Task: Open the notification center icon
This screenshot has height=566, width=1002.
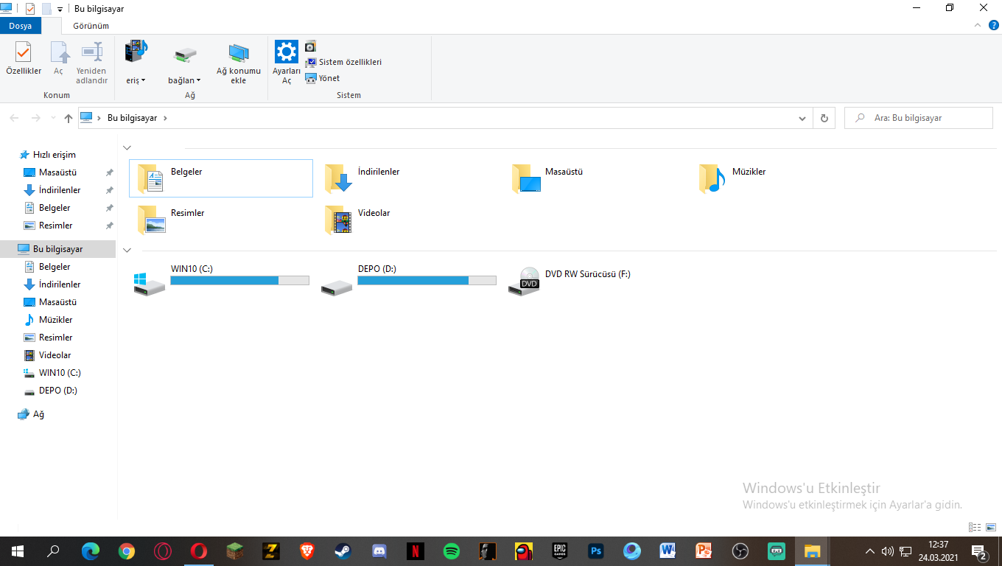Action: [979, 552]
